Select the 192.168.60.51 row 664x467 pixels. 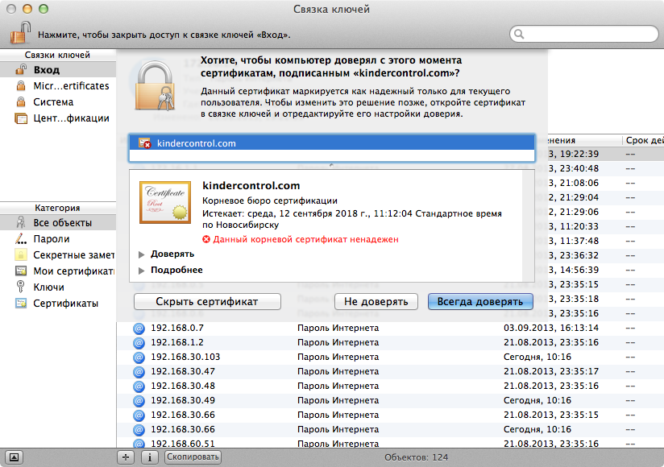[390, 444]
